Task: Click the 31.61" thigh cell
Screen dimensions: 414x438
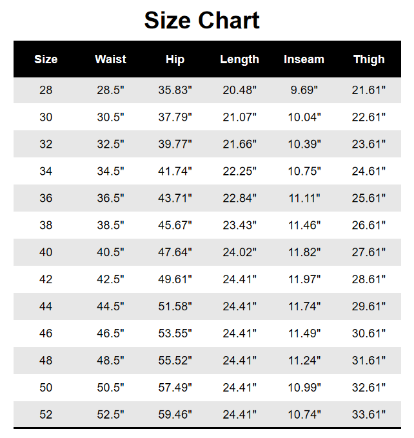Action: click(x=369, y=361)
